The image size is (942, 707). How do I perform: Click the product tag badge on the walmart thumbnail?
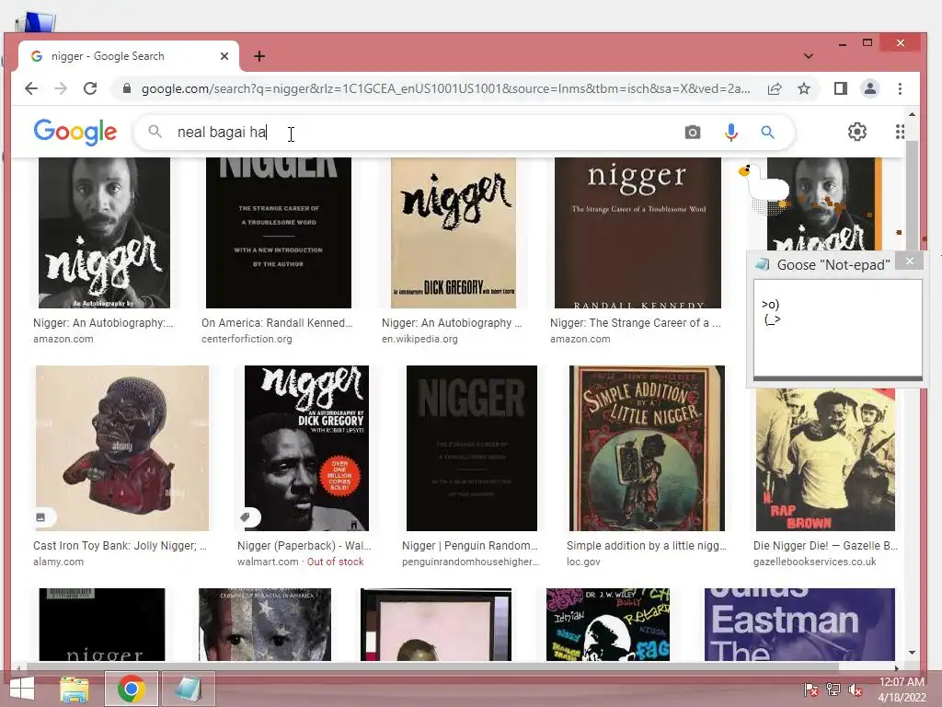pyautogui.click(x=246, y=517)
